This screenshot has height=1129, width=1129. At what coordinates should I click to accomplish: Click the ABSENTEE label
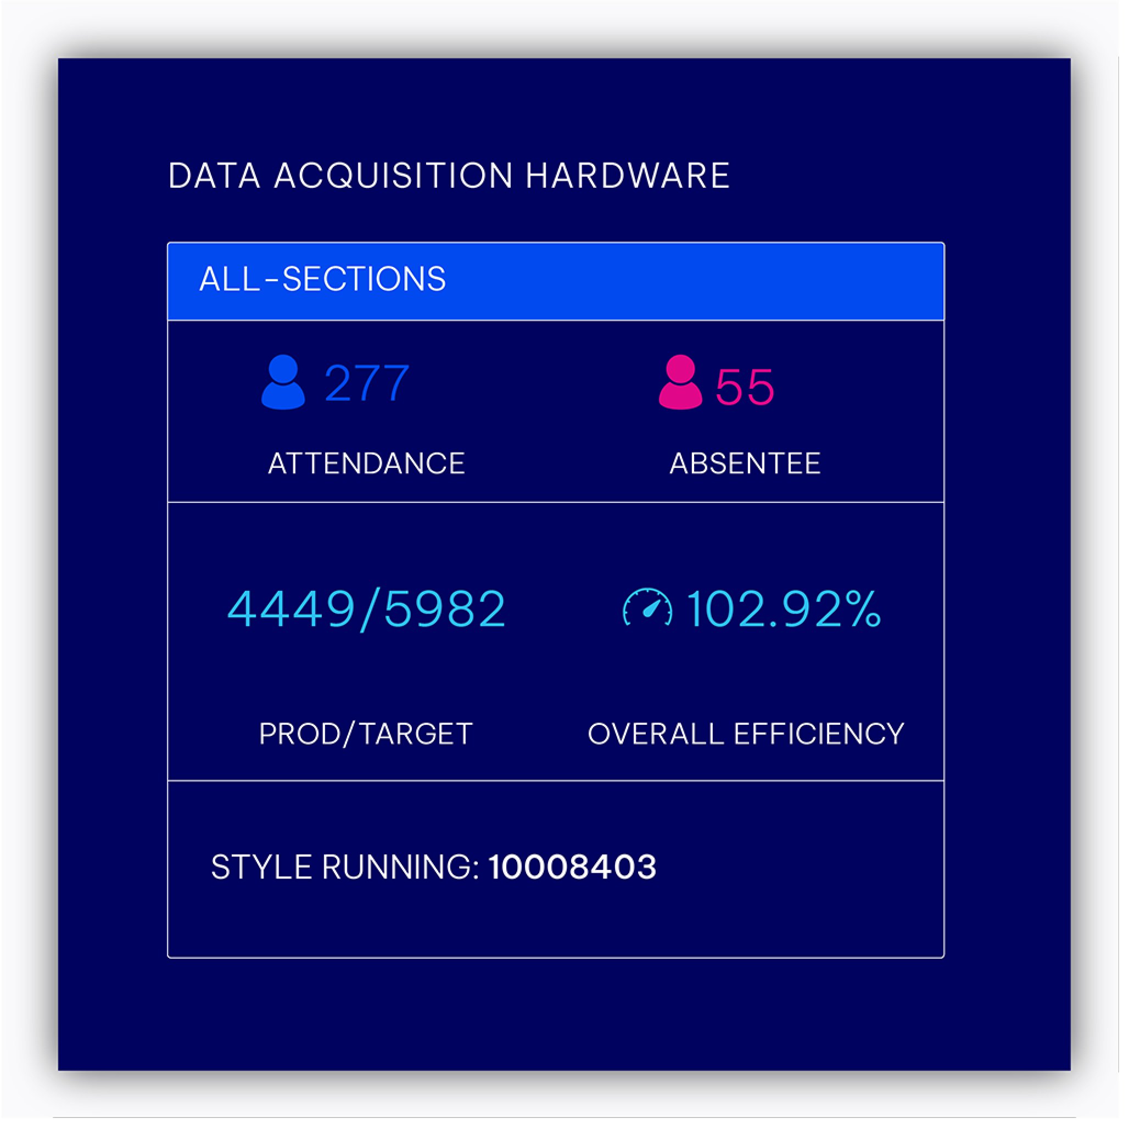tap(745, 463)
